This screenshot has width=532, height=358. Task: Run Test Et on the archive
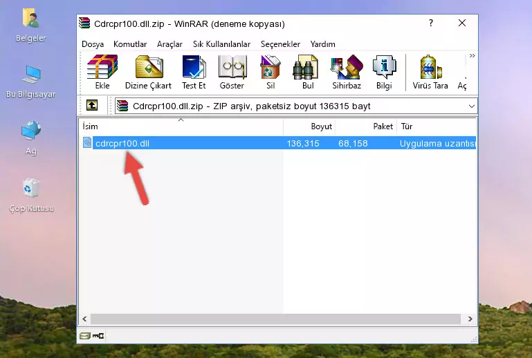tap(194, 72)
